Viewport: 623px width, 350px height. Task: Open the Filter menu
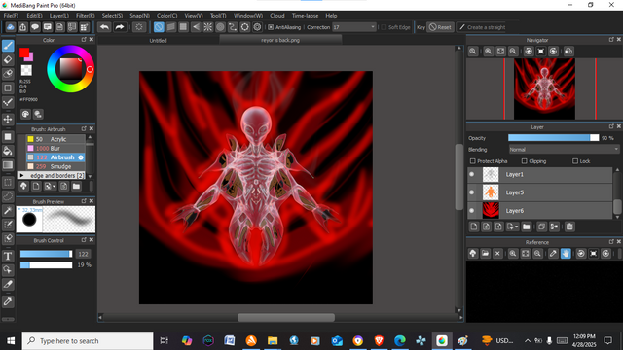[86, 16]
